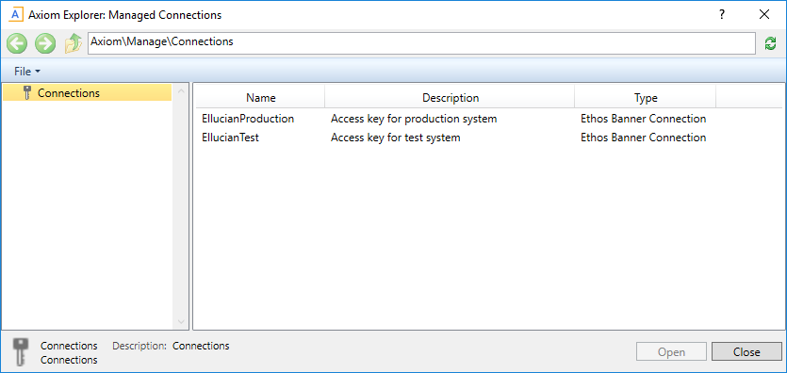Go back with the green left arrow
787x373 pixels.
[x=17, y=44]
